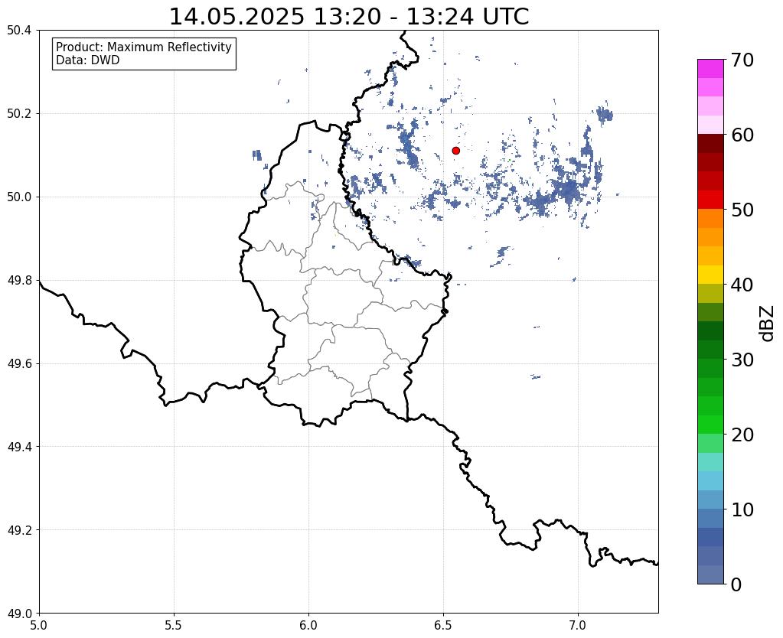
Task: Click the y-axis label "49.0"
Action: pyautogui.click(x=19, y=614)
